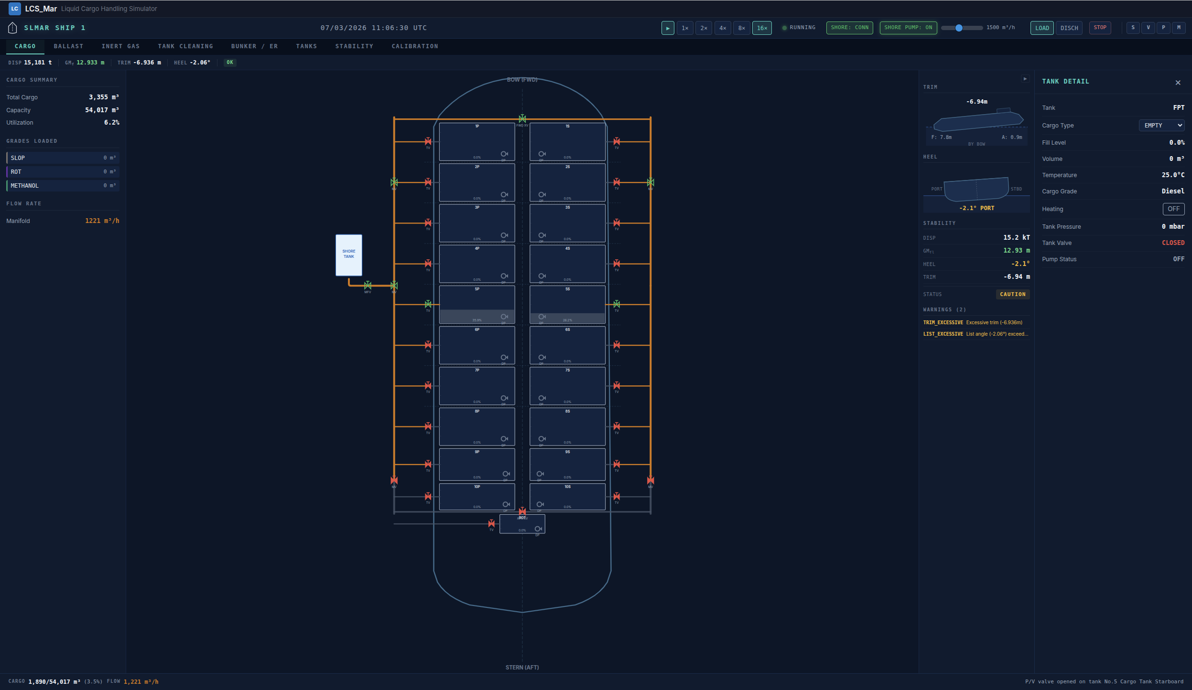1192x690 pixels.
Task: Toggle the SHORE PUMP: ON control
Action: [907, 28]
